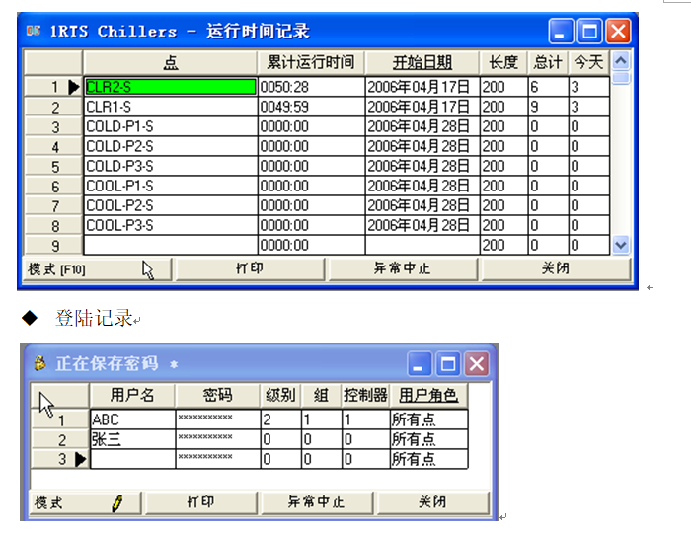Click 模式 button in password window
The image size is (691, 533).
pyautogui.click(x=86, y=502)
